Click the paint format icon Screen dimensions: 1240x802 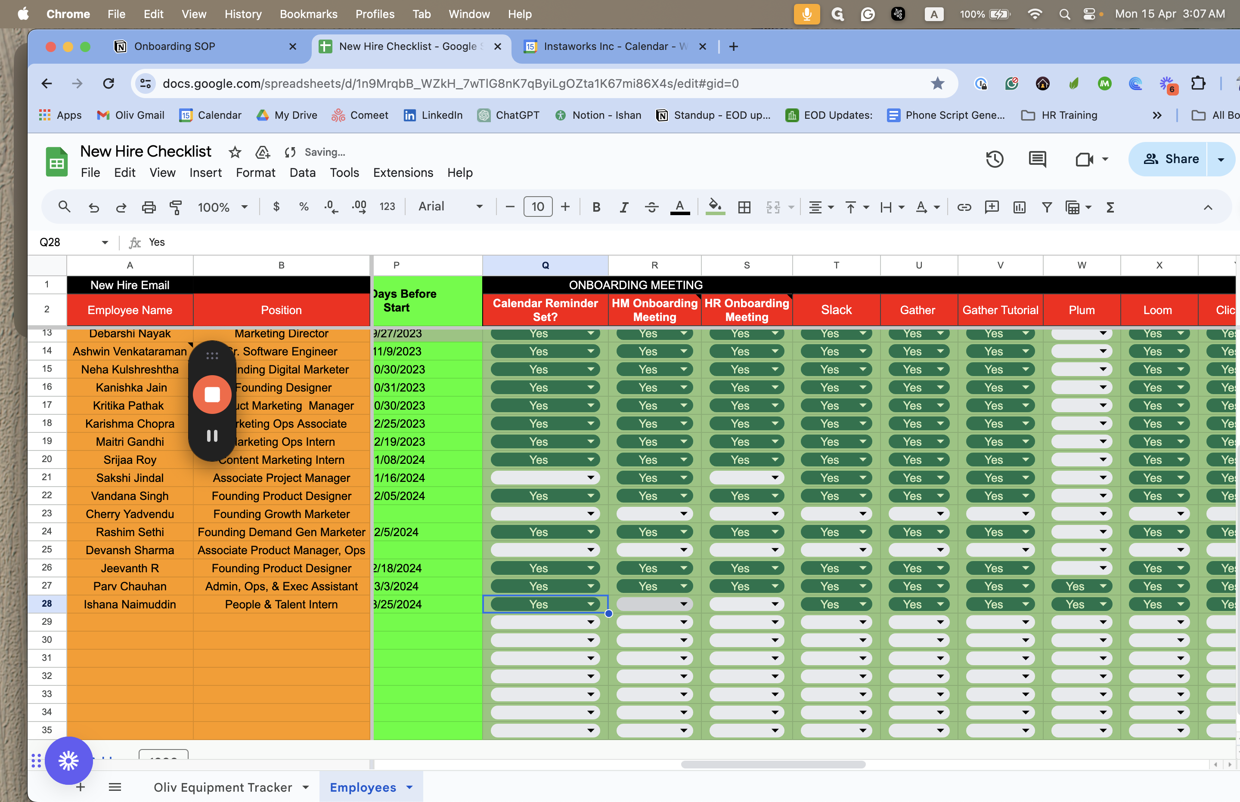tap(176, 207)
